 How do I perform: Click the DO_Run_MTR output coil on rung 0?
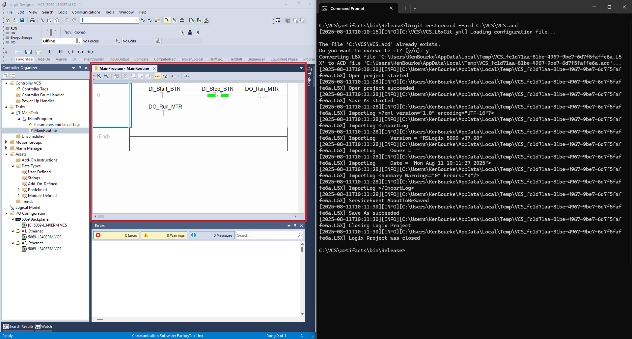pos(262,95)
